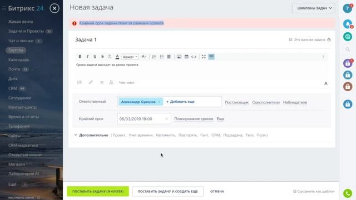Click the deadline date field

pyautogui.click(x=144, y=118)
